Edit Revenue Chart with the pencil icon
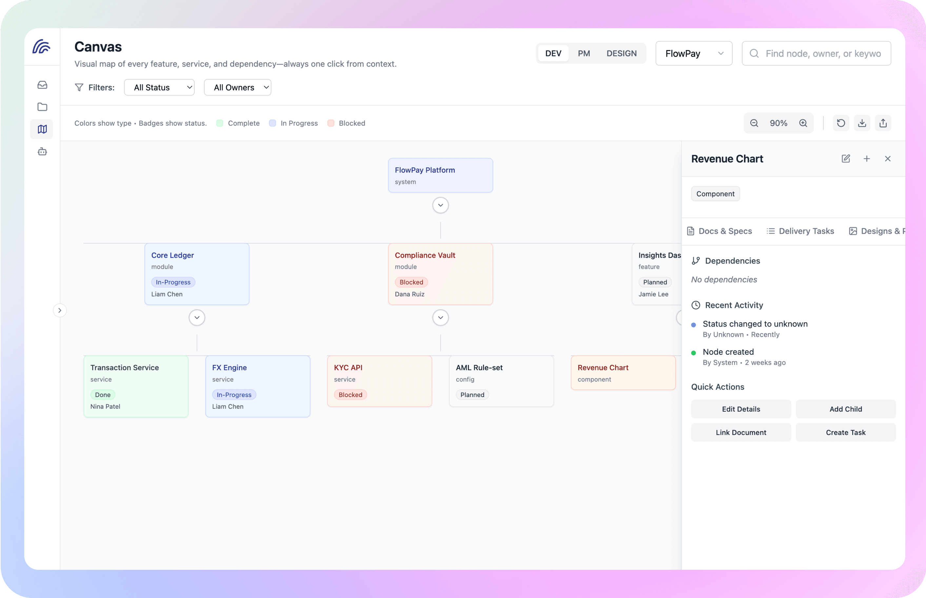The image size is (926, 598). click(846, 158)
